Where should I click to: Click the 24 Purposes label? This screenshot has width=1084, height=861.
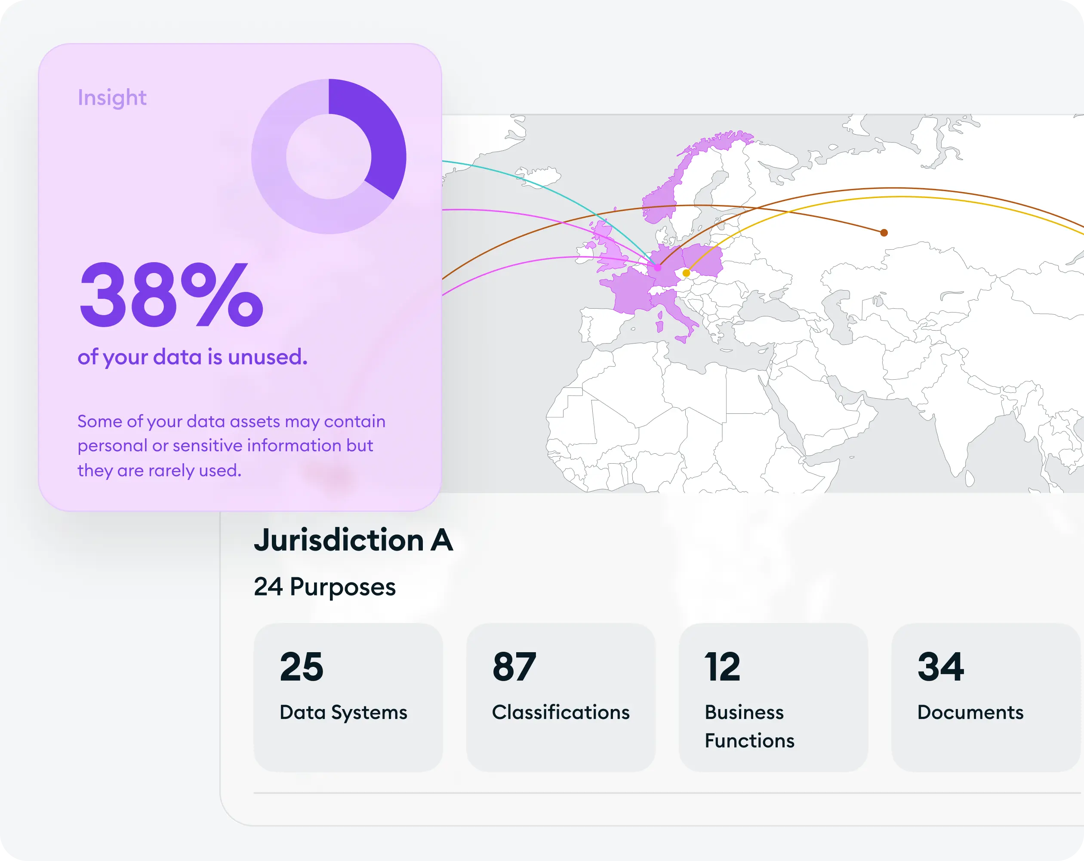click(325, 587)
